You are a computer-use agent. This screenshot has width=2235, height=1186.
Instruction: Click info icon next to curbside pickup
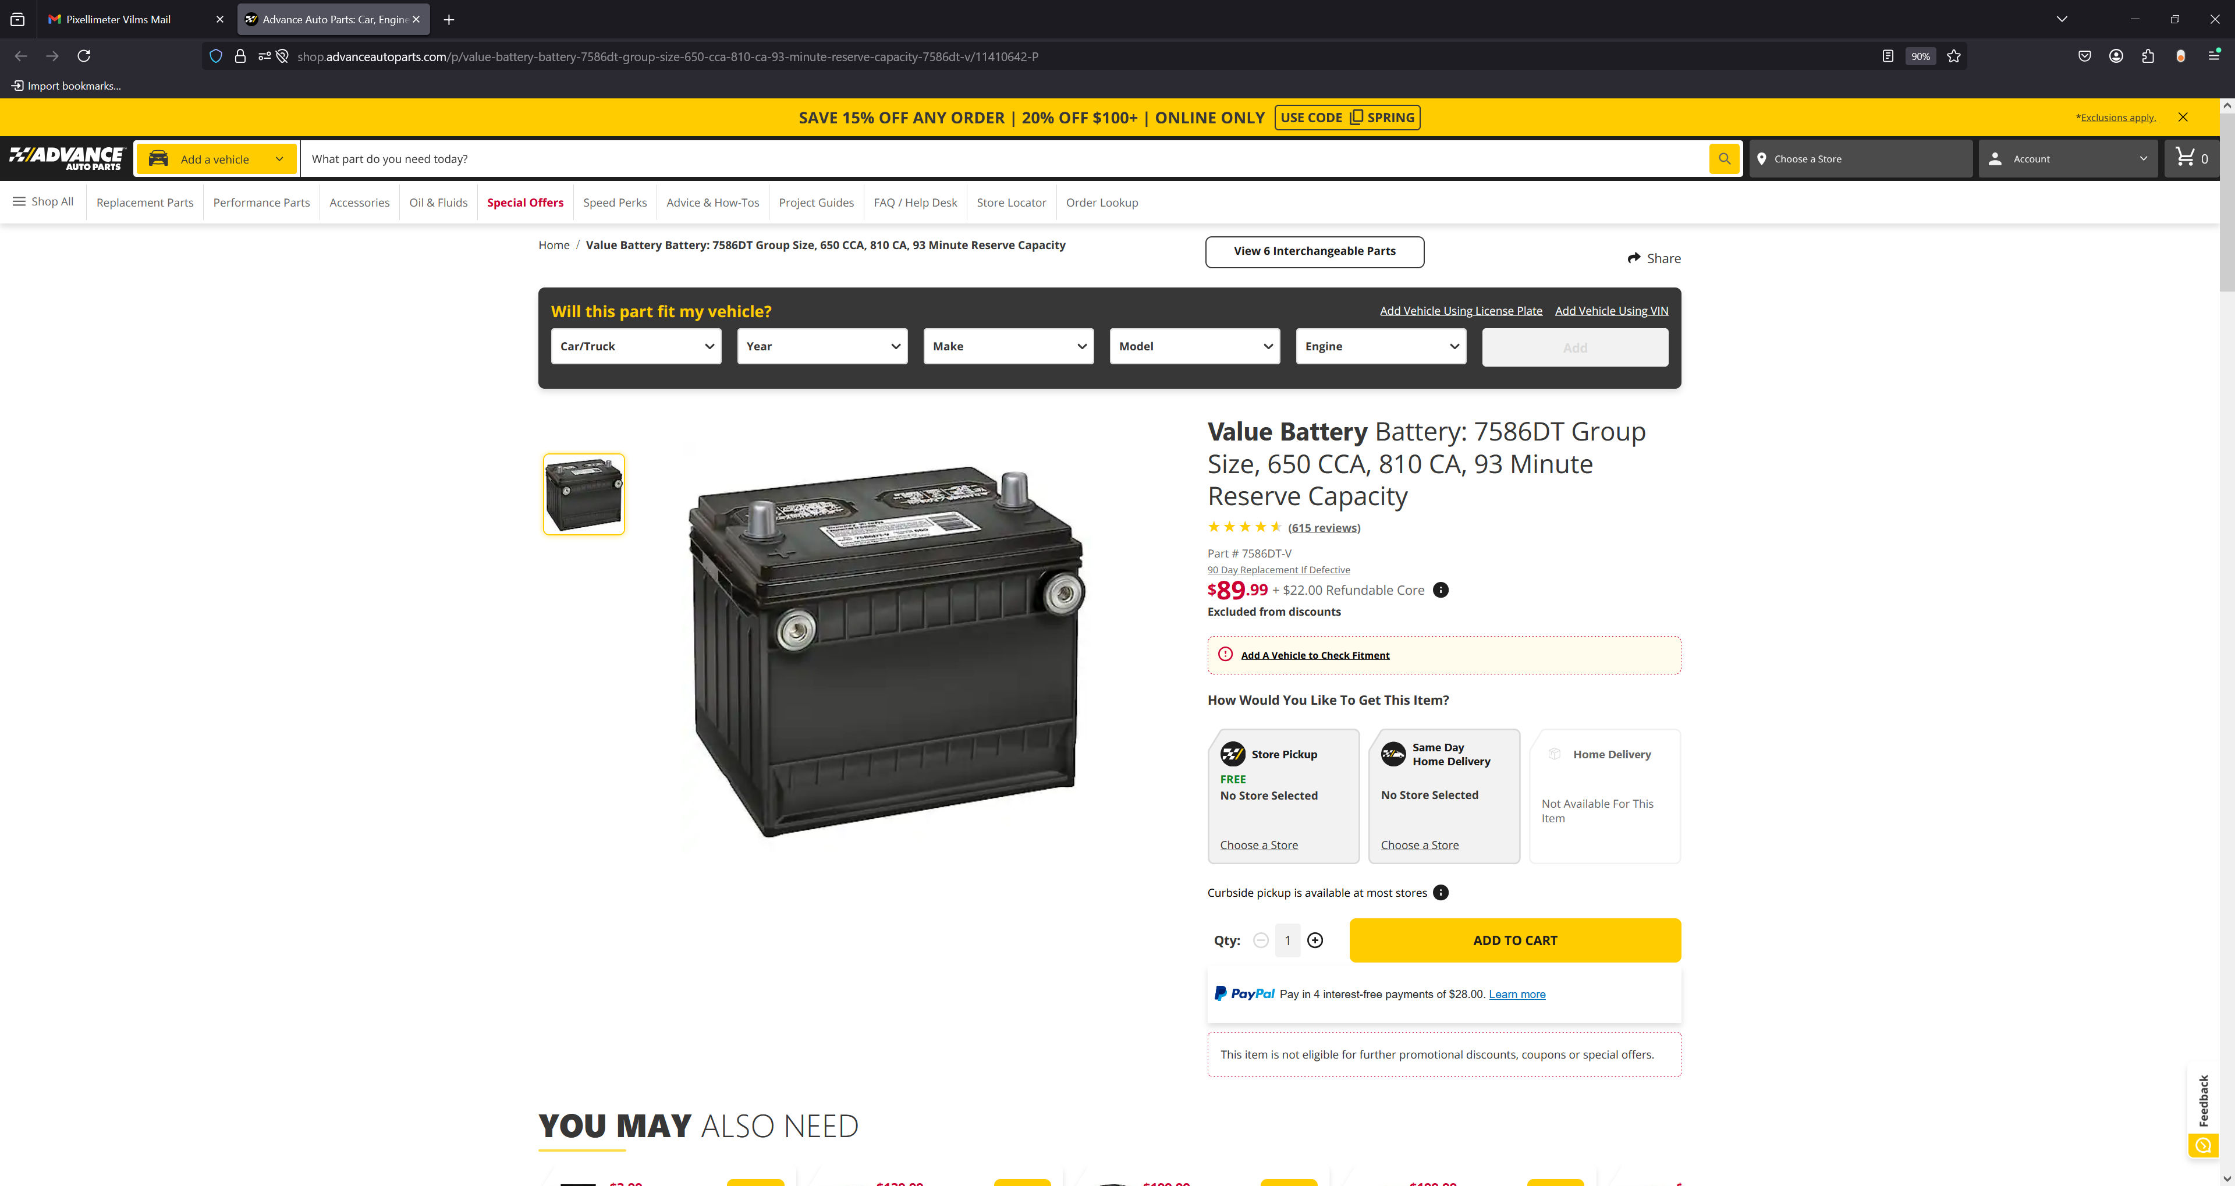click(1441, 893)
